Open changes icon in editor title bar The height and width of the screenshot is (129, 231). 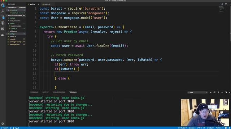click(x=222, y=4)
